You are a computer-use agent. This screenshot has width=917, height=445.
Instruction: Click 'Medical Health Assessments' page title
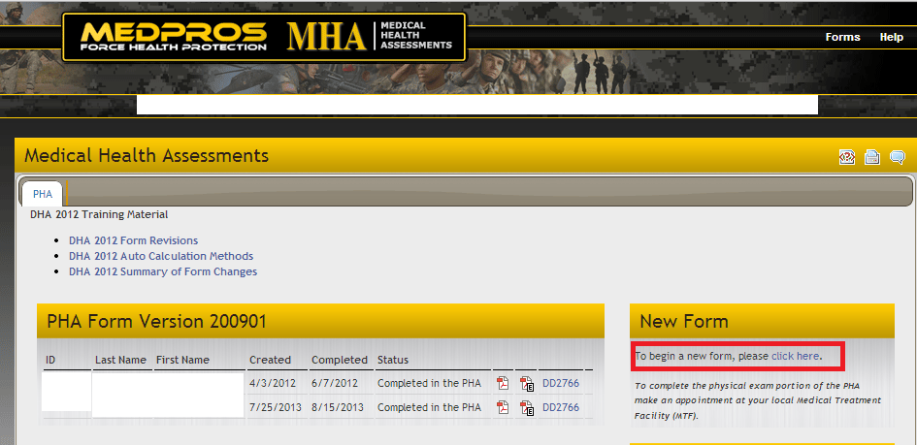tap(147, 156)
